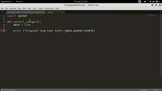
Task: Click the word 'socket' on line 1
Action: [23, 16]
